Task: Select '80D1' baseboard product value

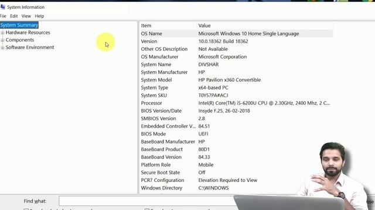Action: click(x=204, y=149)
